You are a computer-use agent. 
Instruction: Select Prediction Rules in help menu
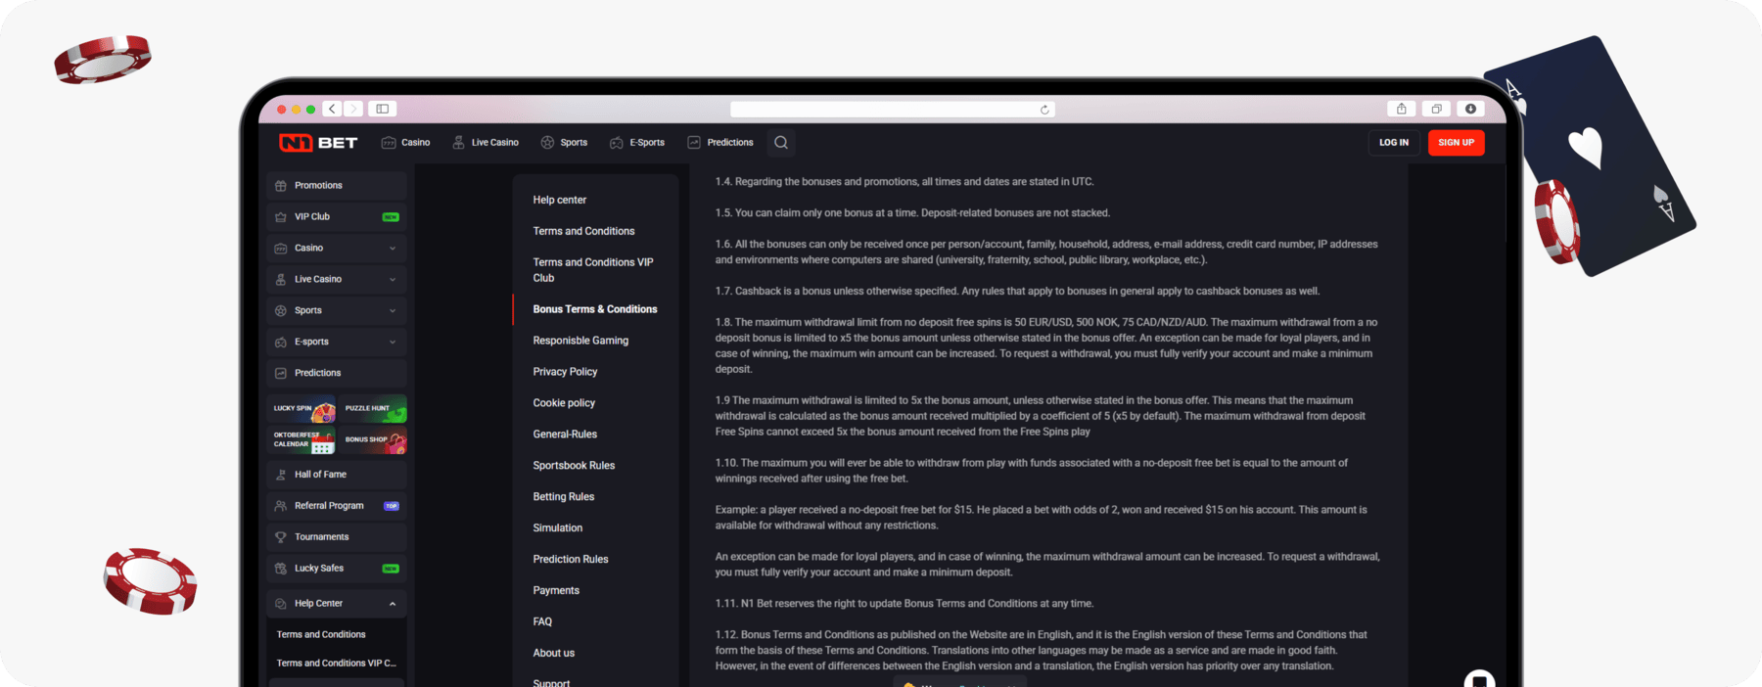pos(571,560)
